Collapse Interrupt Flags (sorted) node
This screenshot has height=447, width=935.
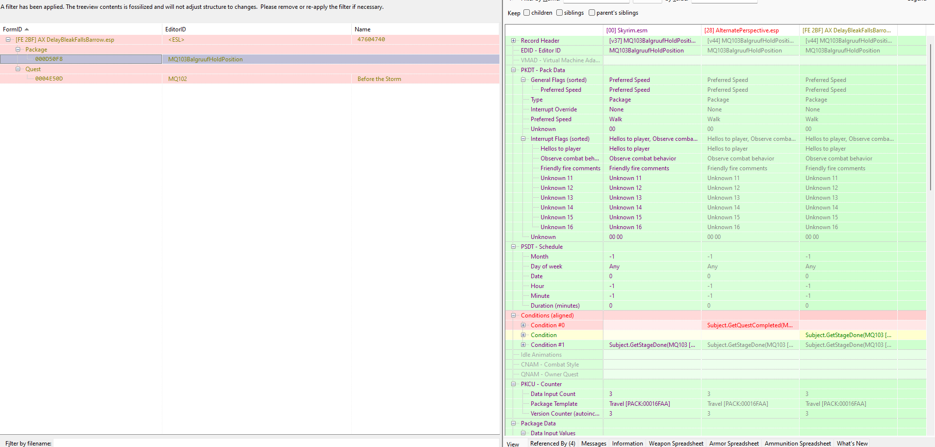coord(523,139)
